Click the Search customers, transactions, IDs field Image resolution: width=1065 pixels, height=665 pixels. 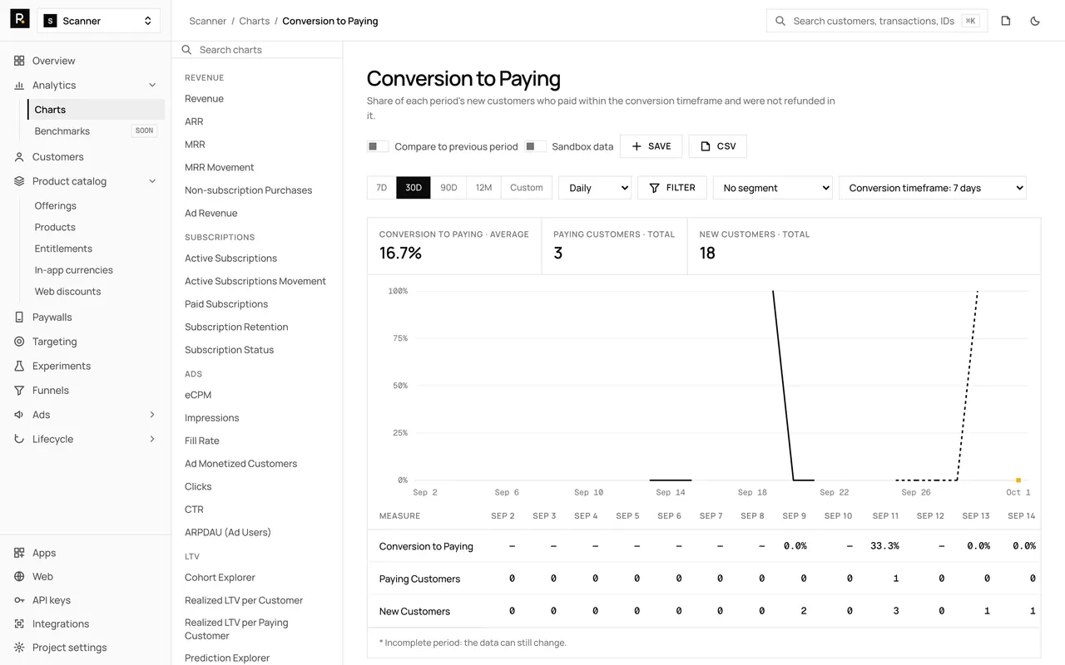click(877, 21)
